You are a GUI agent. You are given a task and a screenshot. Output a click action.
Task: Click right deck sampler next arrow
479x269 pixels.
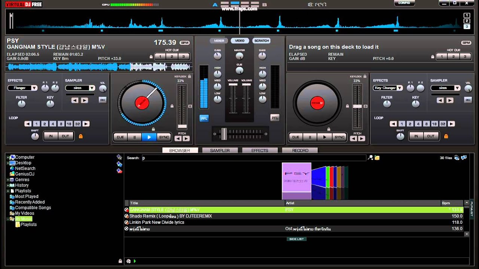450,101
